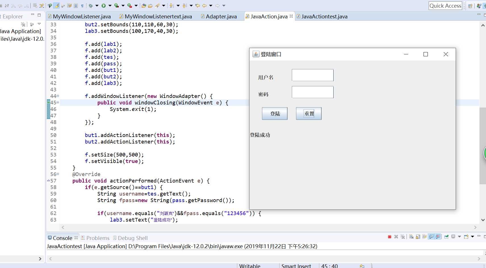This screenshot has height=268, width=486.
Task: Click the Debug bug icon in toolbar
Action: pos(91,6)
